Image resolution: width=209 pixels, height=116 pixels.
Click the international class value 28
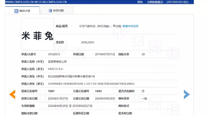click(143, 54)
